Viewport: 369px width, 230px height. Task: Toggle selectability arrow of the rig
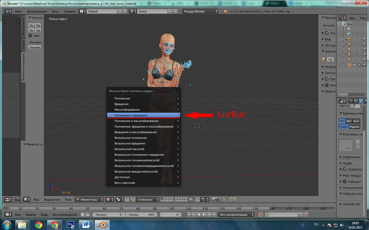tap(359, 65)
